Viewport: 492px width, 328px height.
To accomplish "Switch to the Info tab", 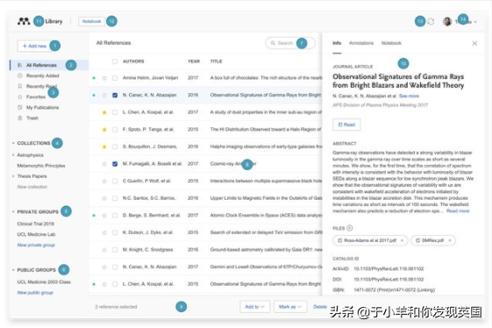I will pos(337,43).
